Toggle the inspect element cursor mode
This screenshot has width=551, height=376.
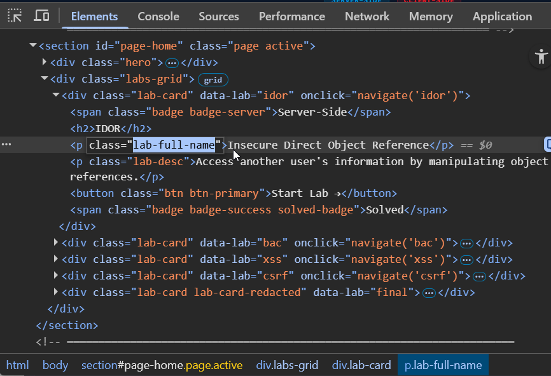[x=14, y=15]
